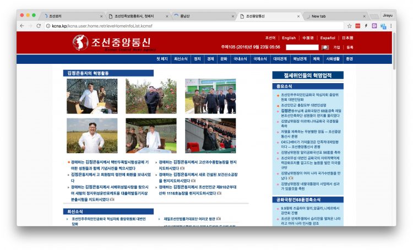Viewport: 413px width, 250px height.
Task: Open headline mentioning 고산과수종합농장
Action: (x=198, y=165)
